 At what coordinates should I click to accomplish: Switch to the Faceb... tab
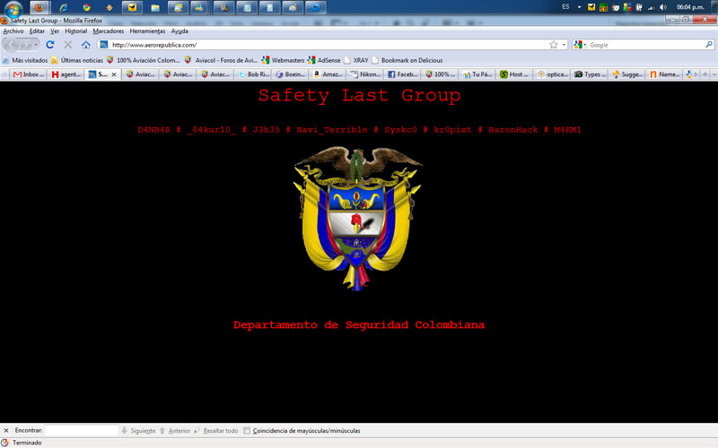coord(402,74)
